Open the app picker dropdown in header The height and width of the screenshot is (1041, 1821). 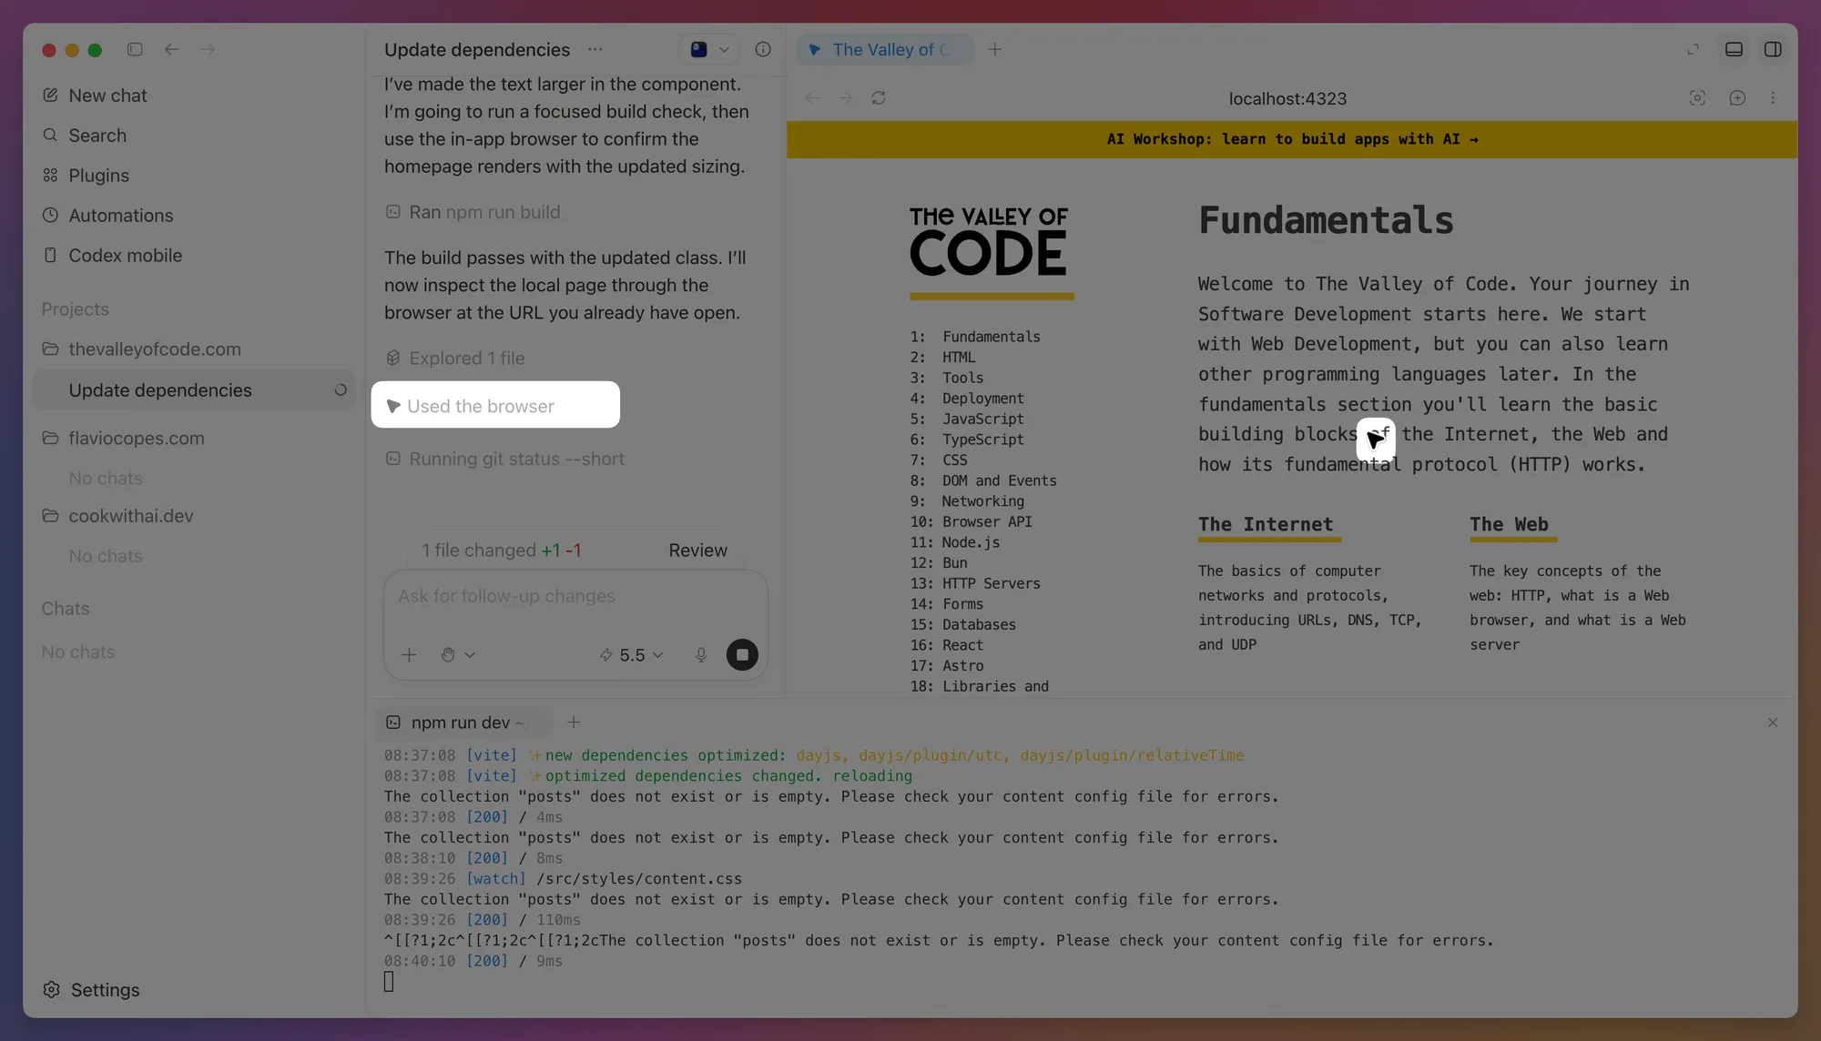tap(709, 49)
